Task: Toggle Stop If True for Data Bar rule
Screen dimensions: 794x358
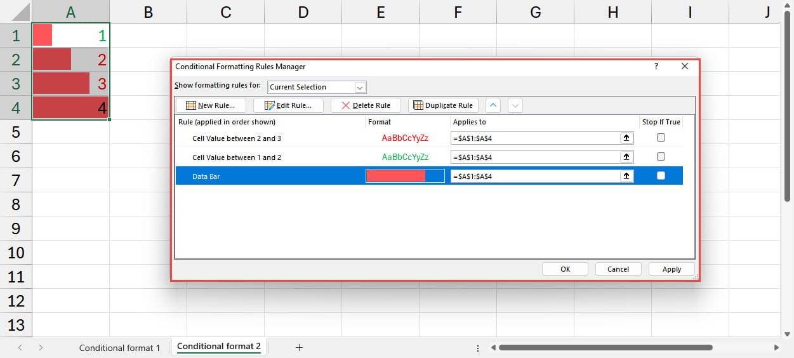Action: 661,176
